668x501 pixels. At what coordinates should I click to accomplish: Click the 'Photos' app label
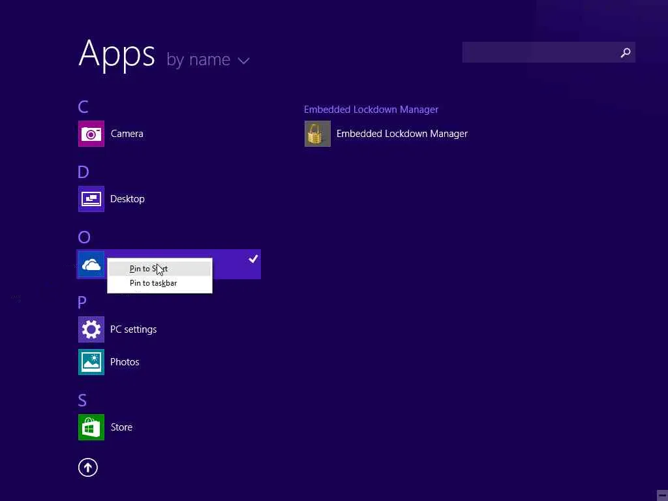125,362
